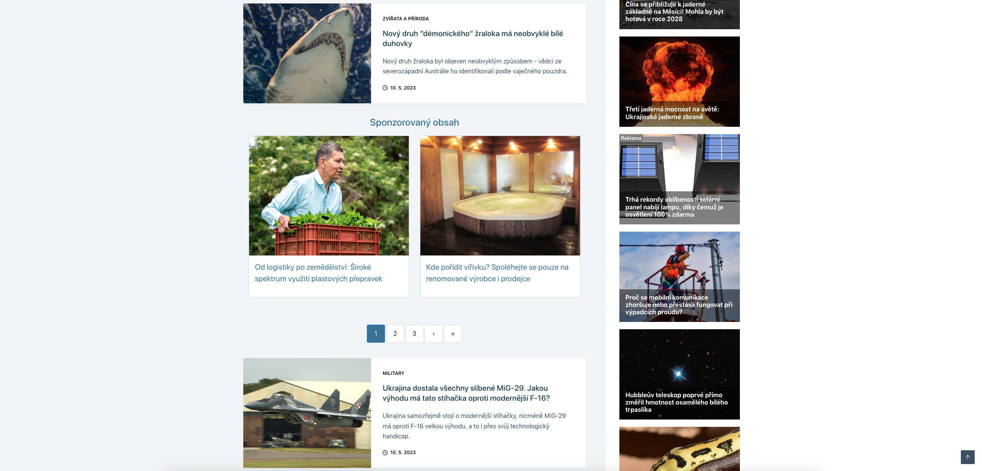Select page 2 in the pagination

(395, 333)
